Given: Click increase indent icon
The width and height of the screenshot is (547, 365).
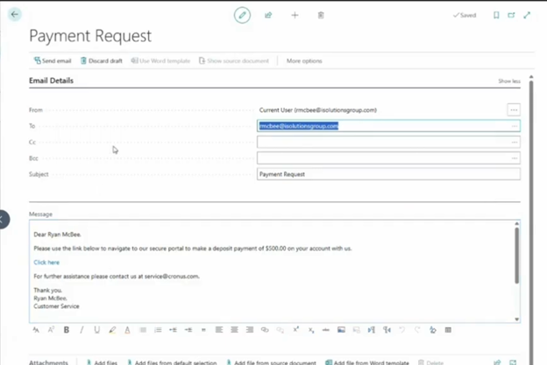Looking at the screenshot, I should (x=188, y=330).
